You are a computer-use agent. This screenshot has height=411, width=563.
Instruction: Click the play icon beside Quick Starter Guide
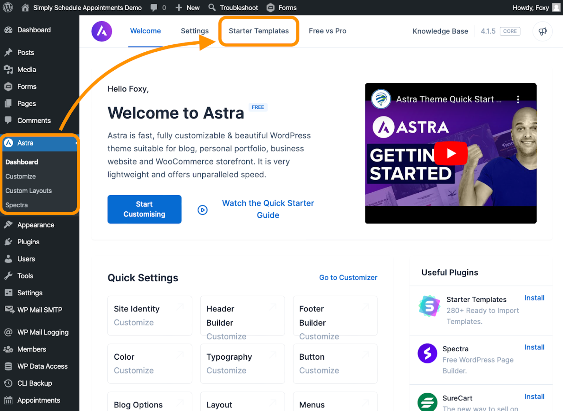(x=203, y=210)
